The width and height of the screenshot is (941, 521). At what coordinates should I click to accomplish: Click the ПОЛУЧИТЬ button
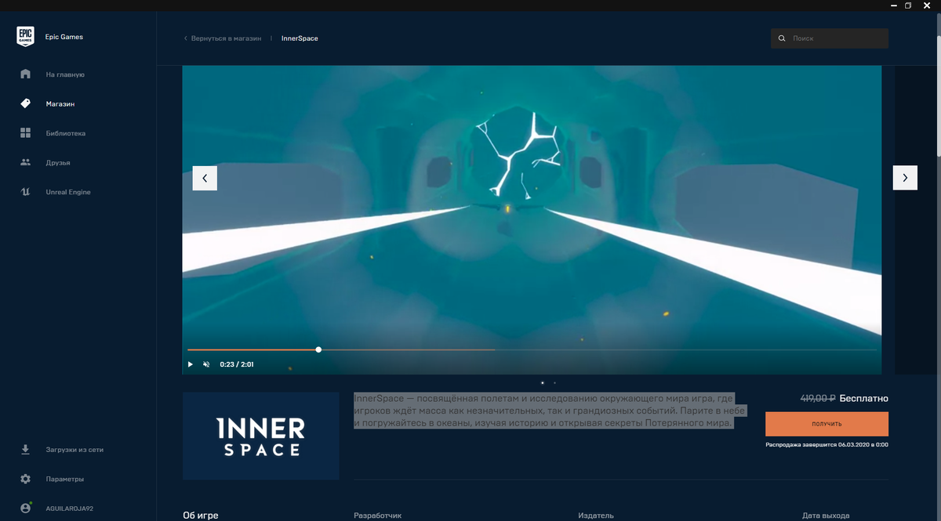(x=827, y=424)
